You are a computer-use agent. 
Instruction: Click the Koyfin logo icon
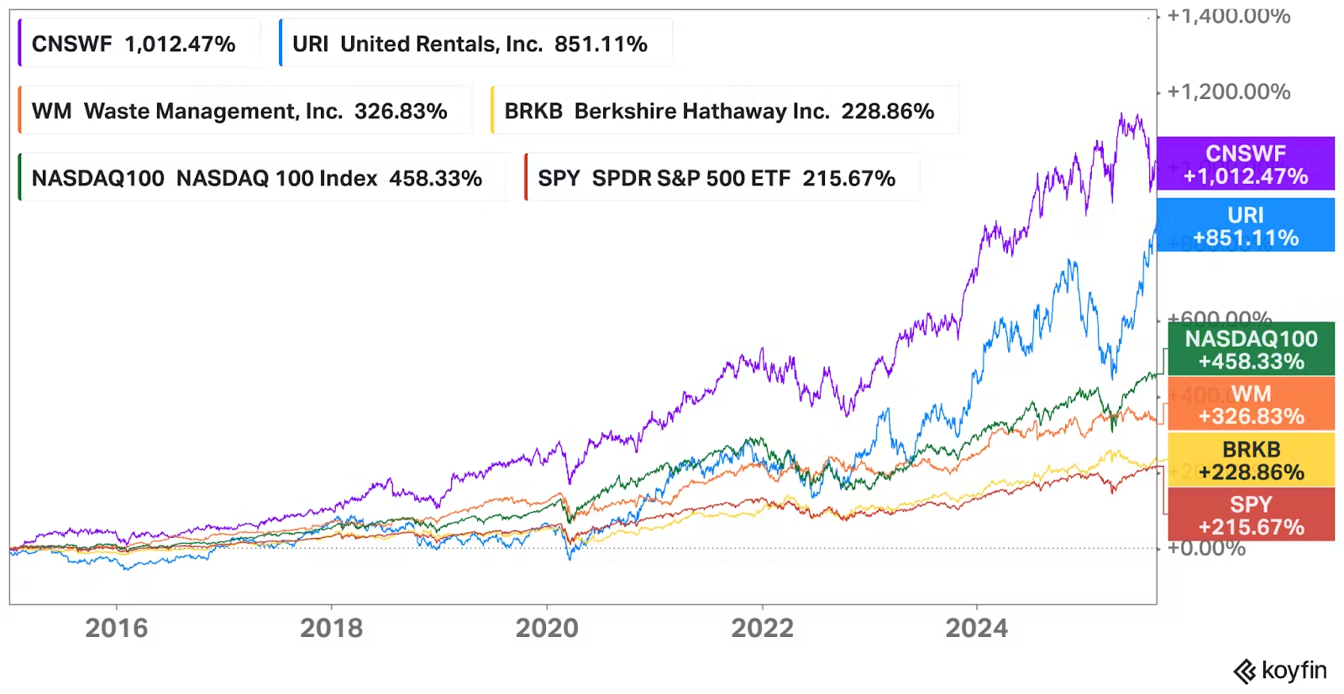1244,671
